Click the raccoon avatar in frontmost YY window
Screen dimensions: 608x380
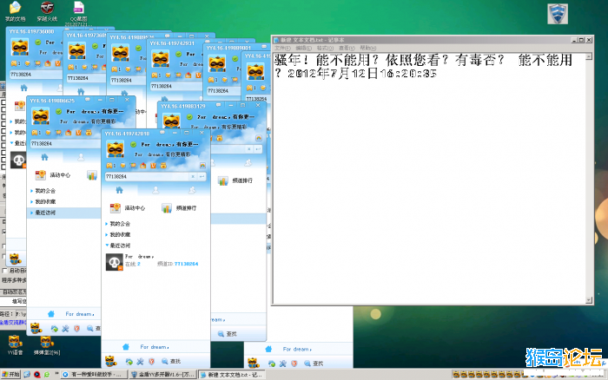(116, 149)
